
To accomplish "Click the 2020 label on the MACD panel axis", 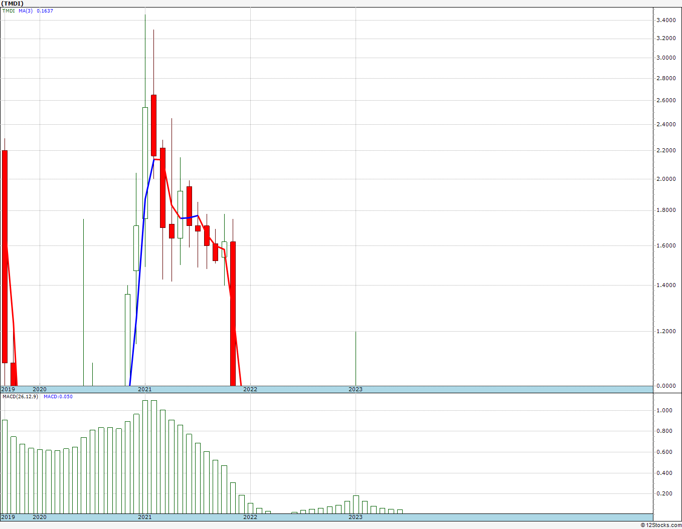I will coord(39,517).
